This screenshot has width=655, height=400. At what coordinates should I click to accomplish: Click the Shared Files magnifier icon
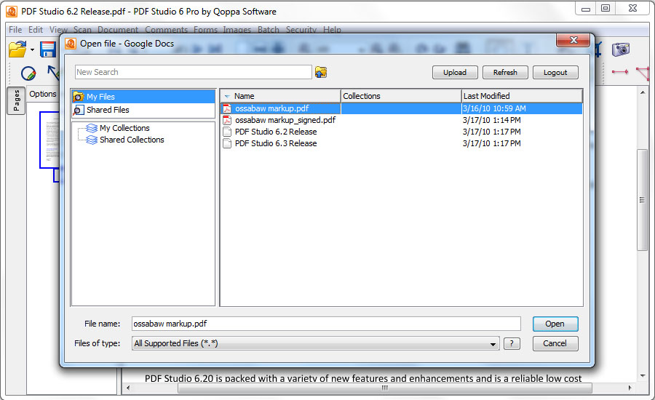[78, 111]
